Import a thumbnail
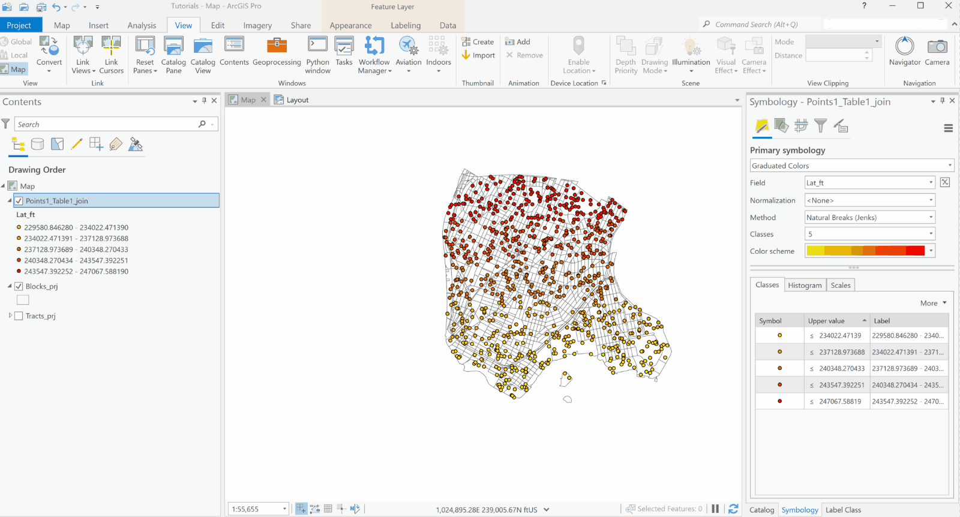 478,55
